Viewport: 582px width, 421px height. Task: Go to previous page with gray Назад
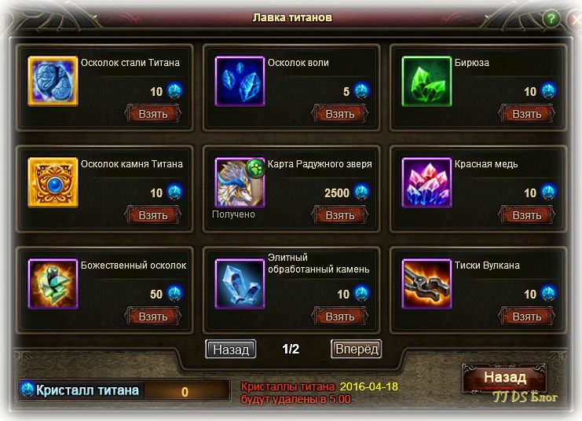(x=230, y=349)
